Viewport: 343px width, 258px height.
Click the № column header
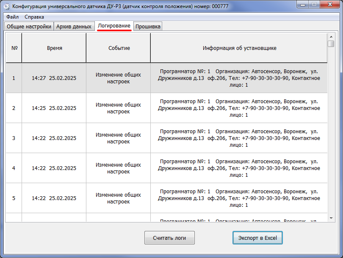[14, 48]
